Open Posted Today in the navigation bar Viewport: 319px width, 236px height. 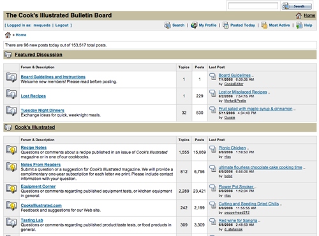click(x=242, y=25)
